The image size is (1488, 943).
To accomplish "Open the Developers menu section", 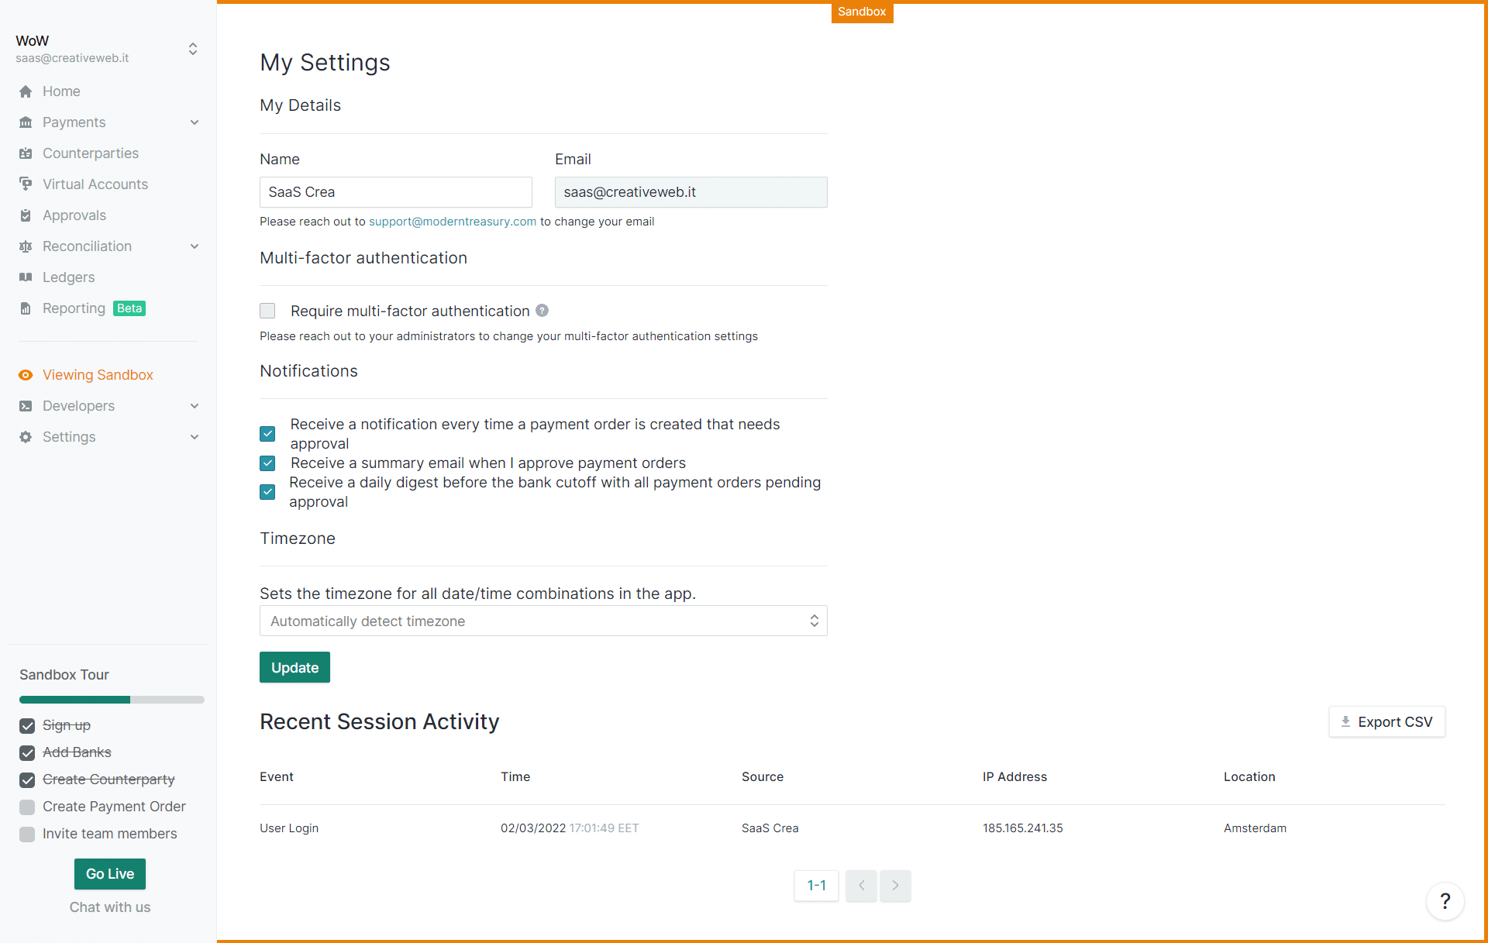I will tap(108, 405).
